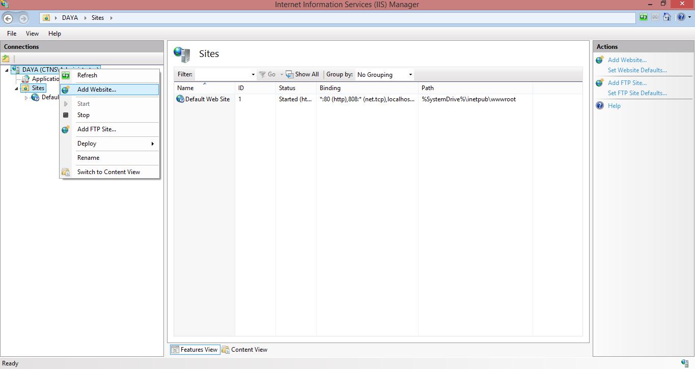The image size is (695, 369).
Task: Click the Switch to Content View menu icon
Action: pos(66,172)
